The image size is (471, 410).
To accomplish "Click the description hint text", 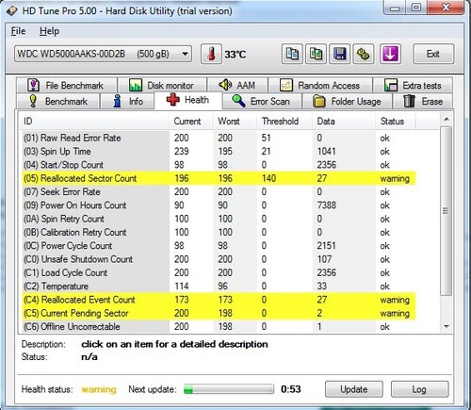I will click(x=174, y=344).
